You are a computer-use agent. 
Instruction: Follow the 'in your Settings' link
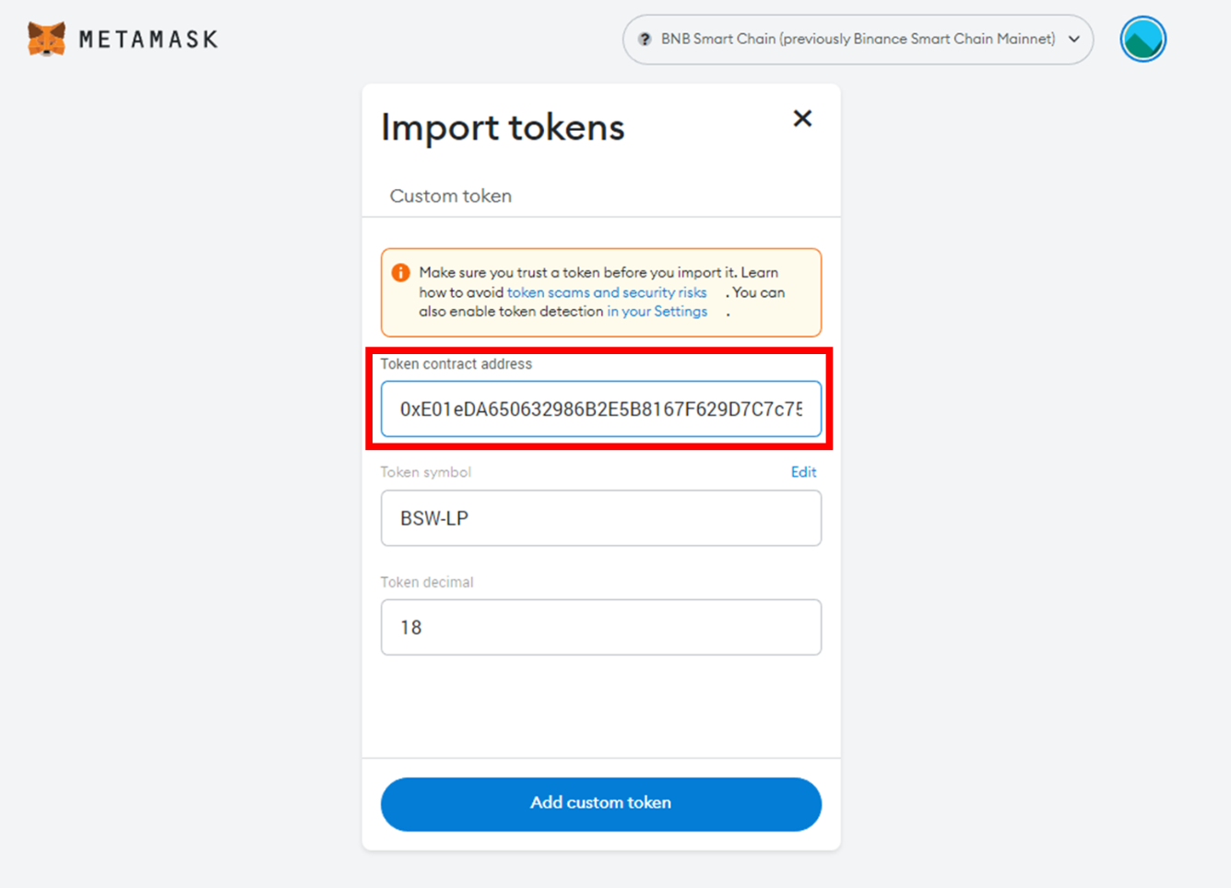(x=657, y=312)
